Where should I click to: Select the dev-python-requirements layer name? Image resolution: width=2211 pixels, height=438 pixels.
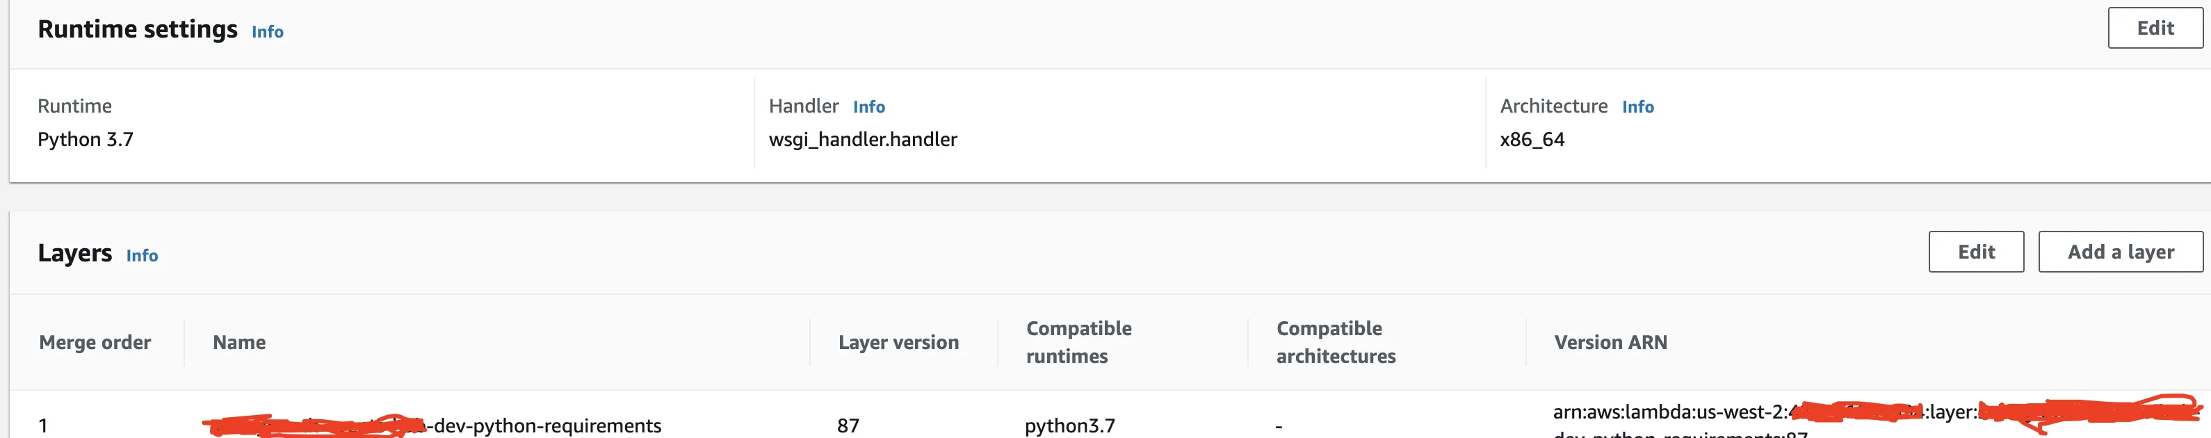pyautogui.click(x=546, y=425)
